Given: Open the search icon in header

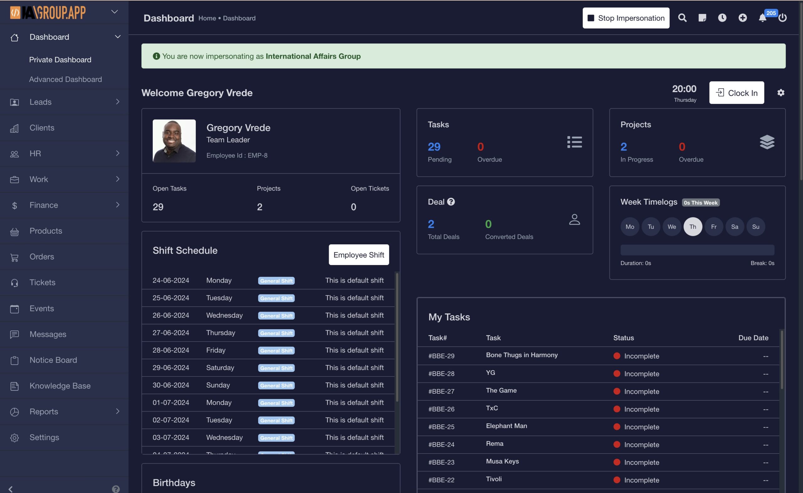Looking at the screenshot, I should pos(682,18).
